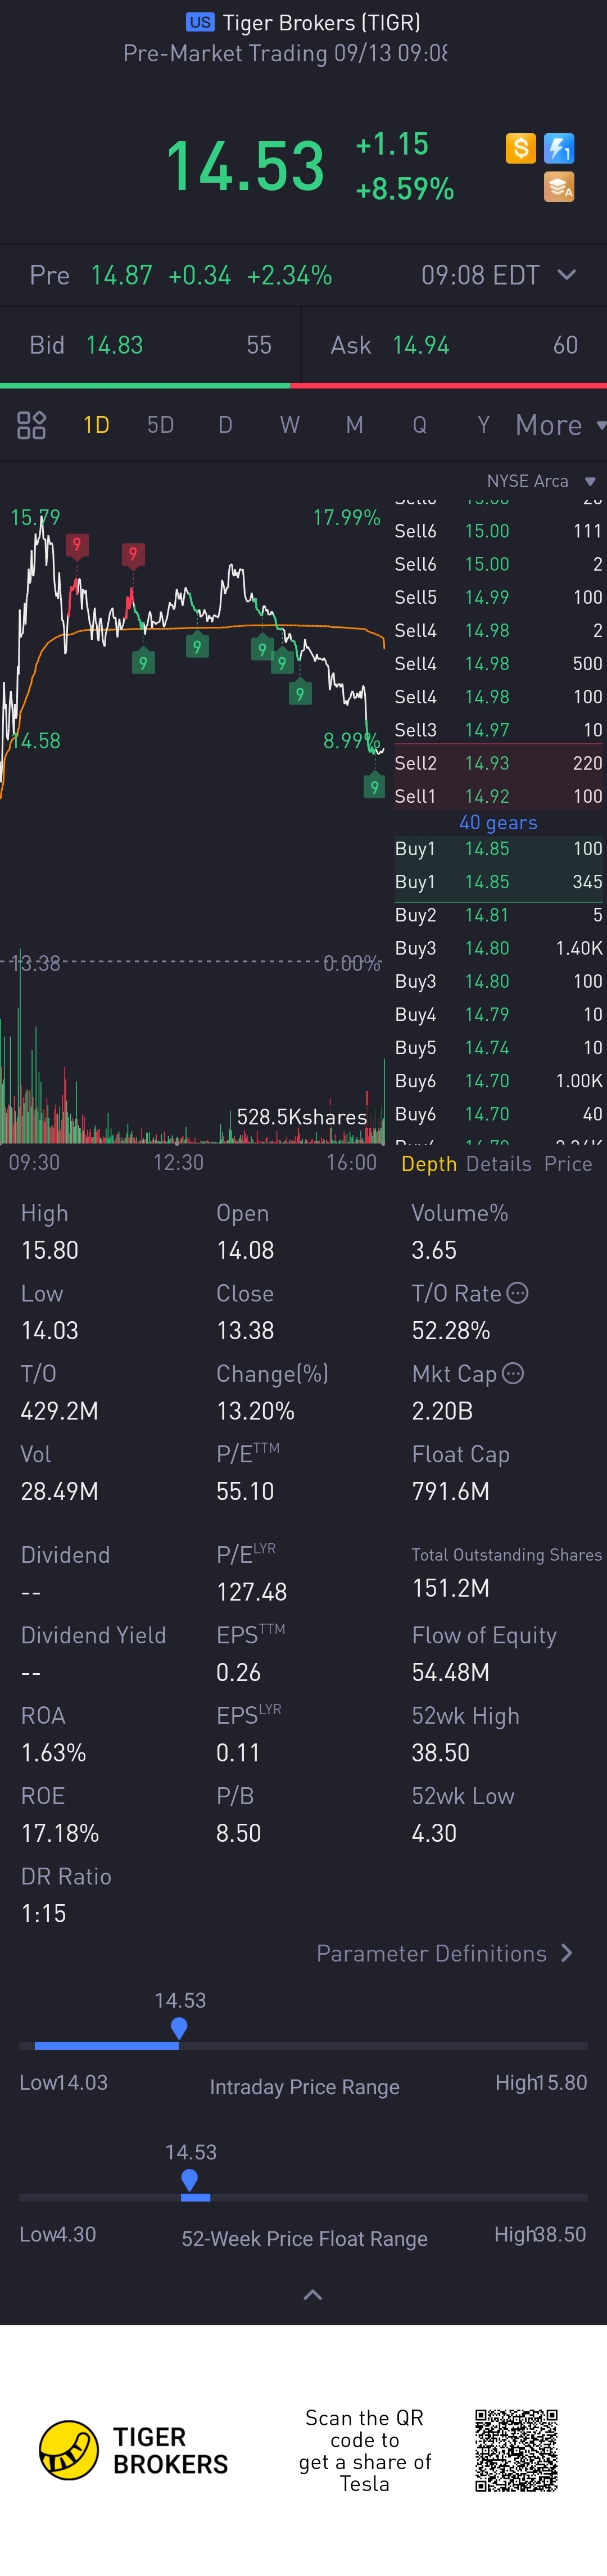
Task: Select the Depth tab
Action: (429, 1163)
